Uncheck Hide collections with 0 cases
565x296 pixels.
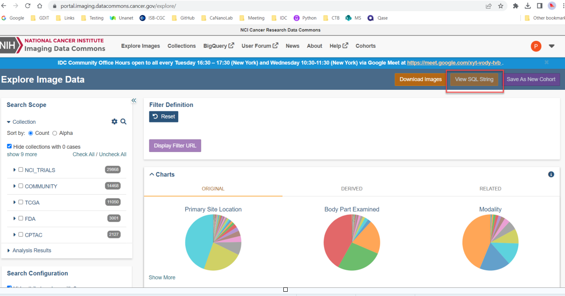(x=9, y=146)
